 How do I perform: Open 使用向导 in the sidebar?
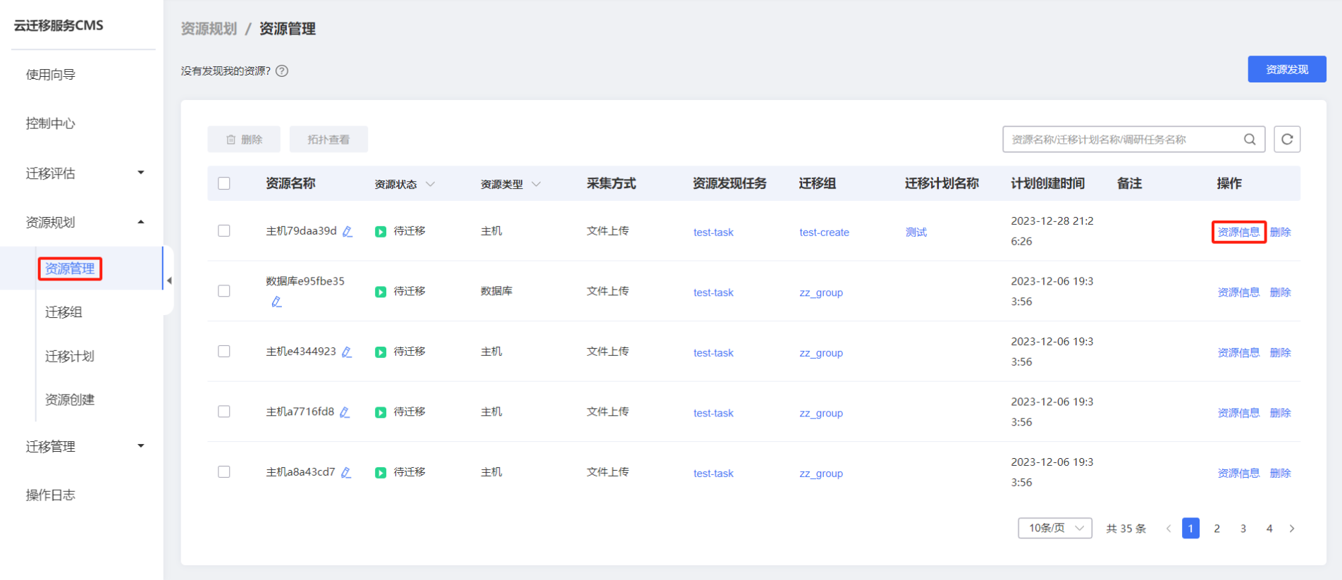[51, 74]
